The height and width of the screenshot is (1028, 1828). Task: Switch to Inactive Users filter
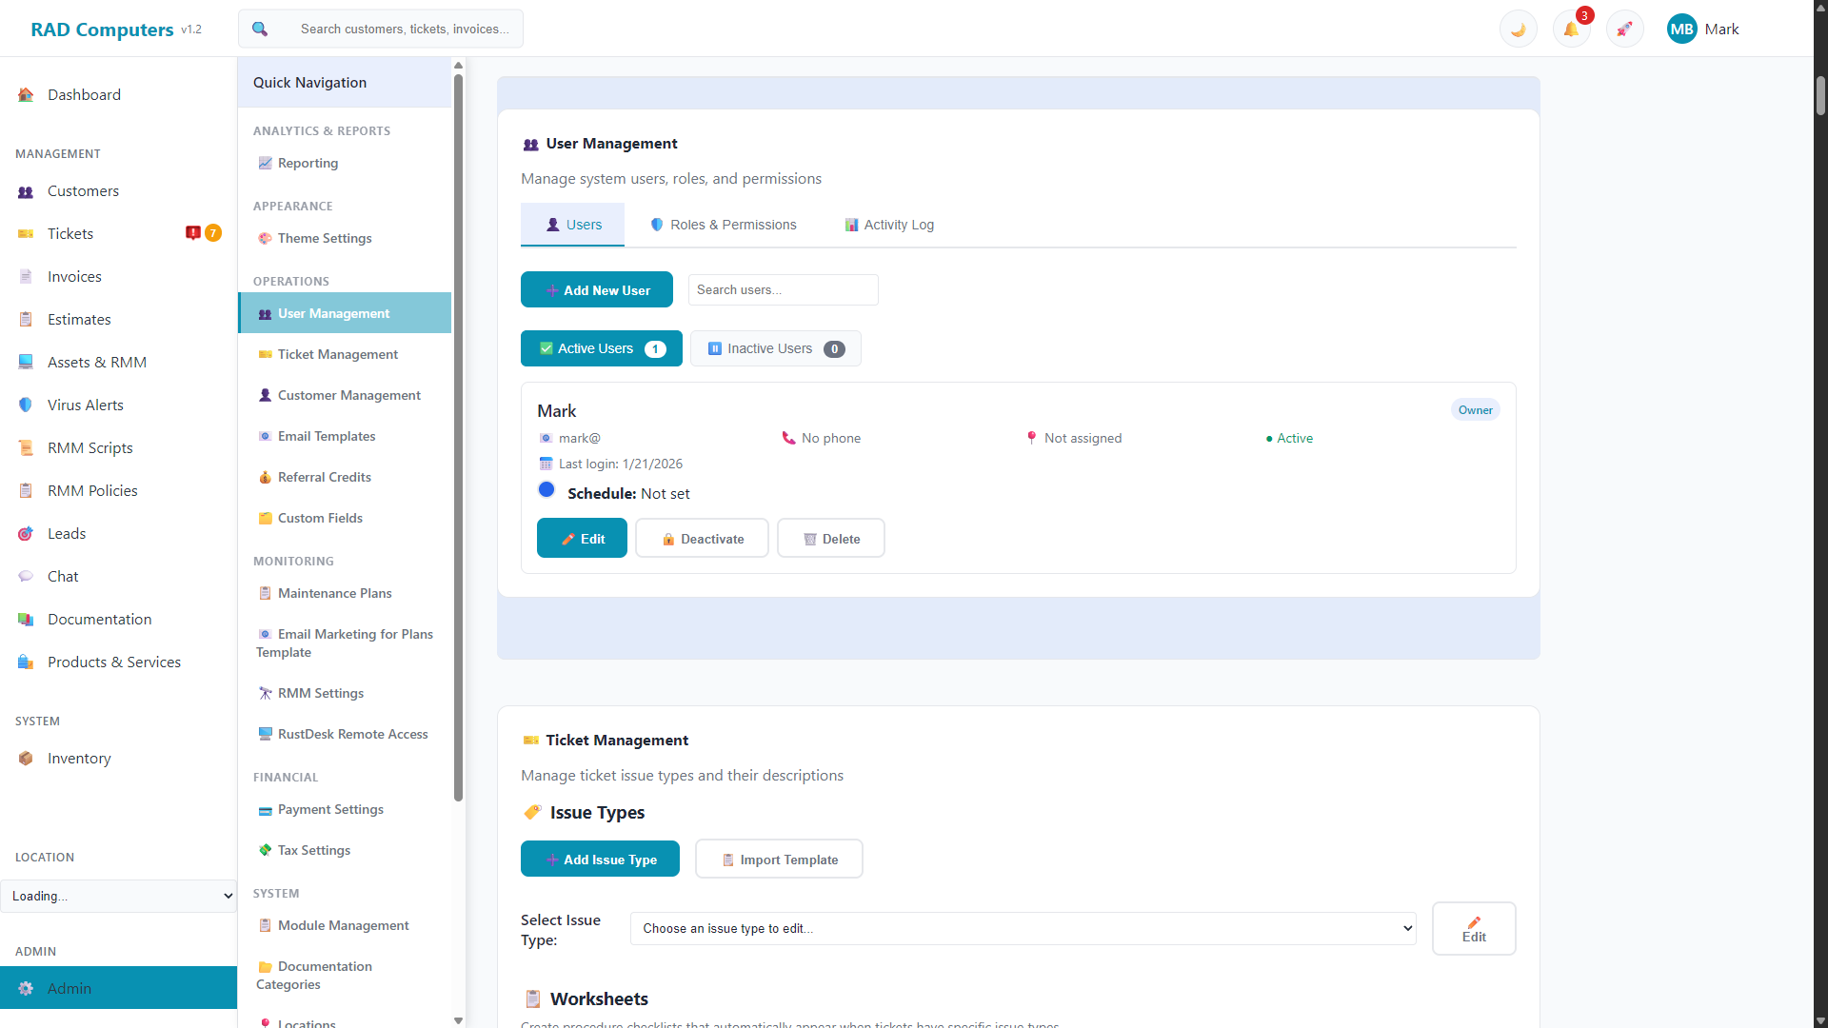(775, 348)
